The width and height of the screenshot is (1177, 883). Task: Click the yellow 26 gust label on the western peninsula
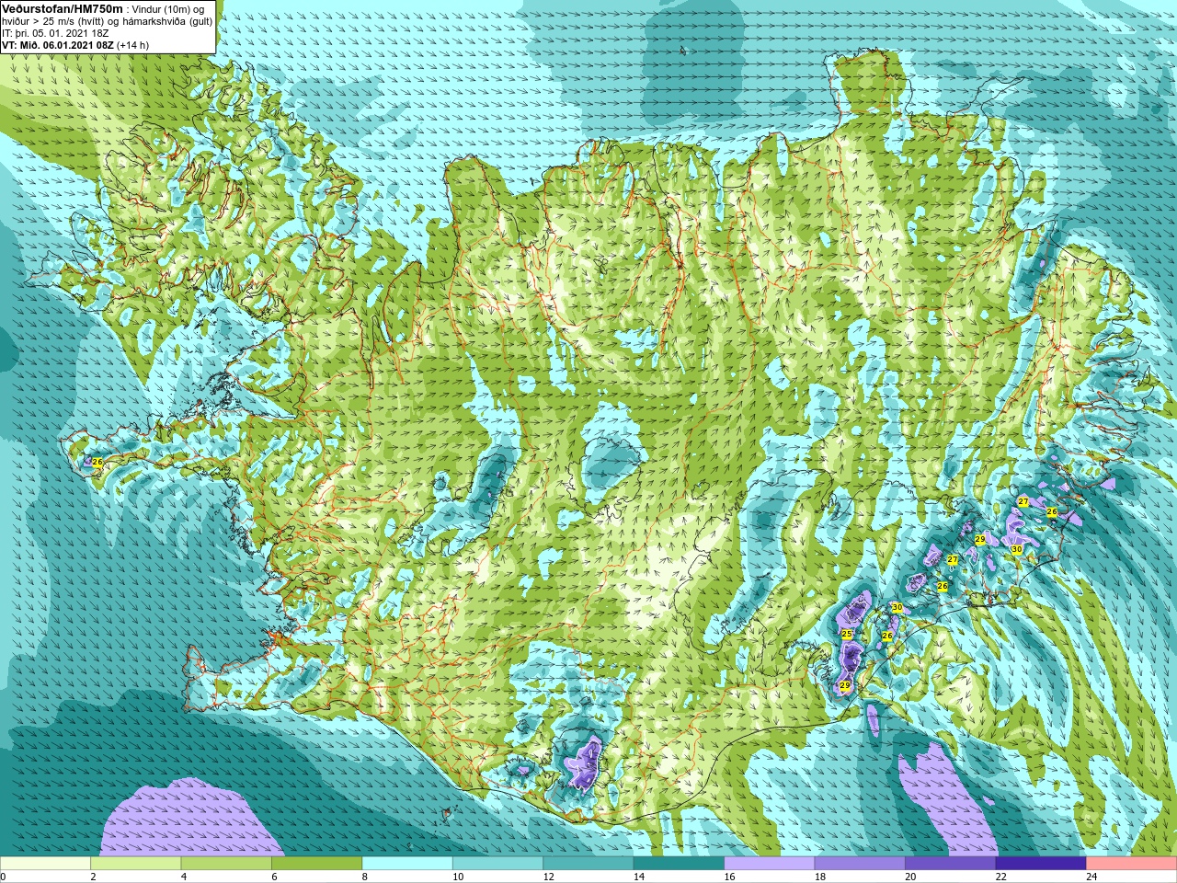pos(97,461)
